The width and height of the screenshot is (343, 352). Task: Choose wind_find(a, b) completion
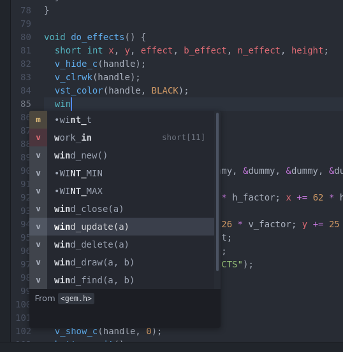122,280
